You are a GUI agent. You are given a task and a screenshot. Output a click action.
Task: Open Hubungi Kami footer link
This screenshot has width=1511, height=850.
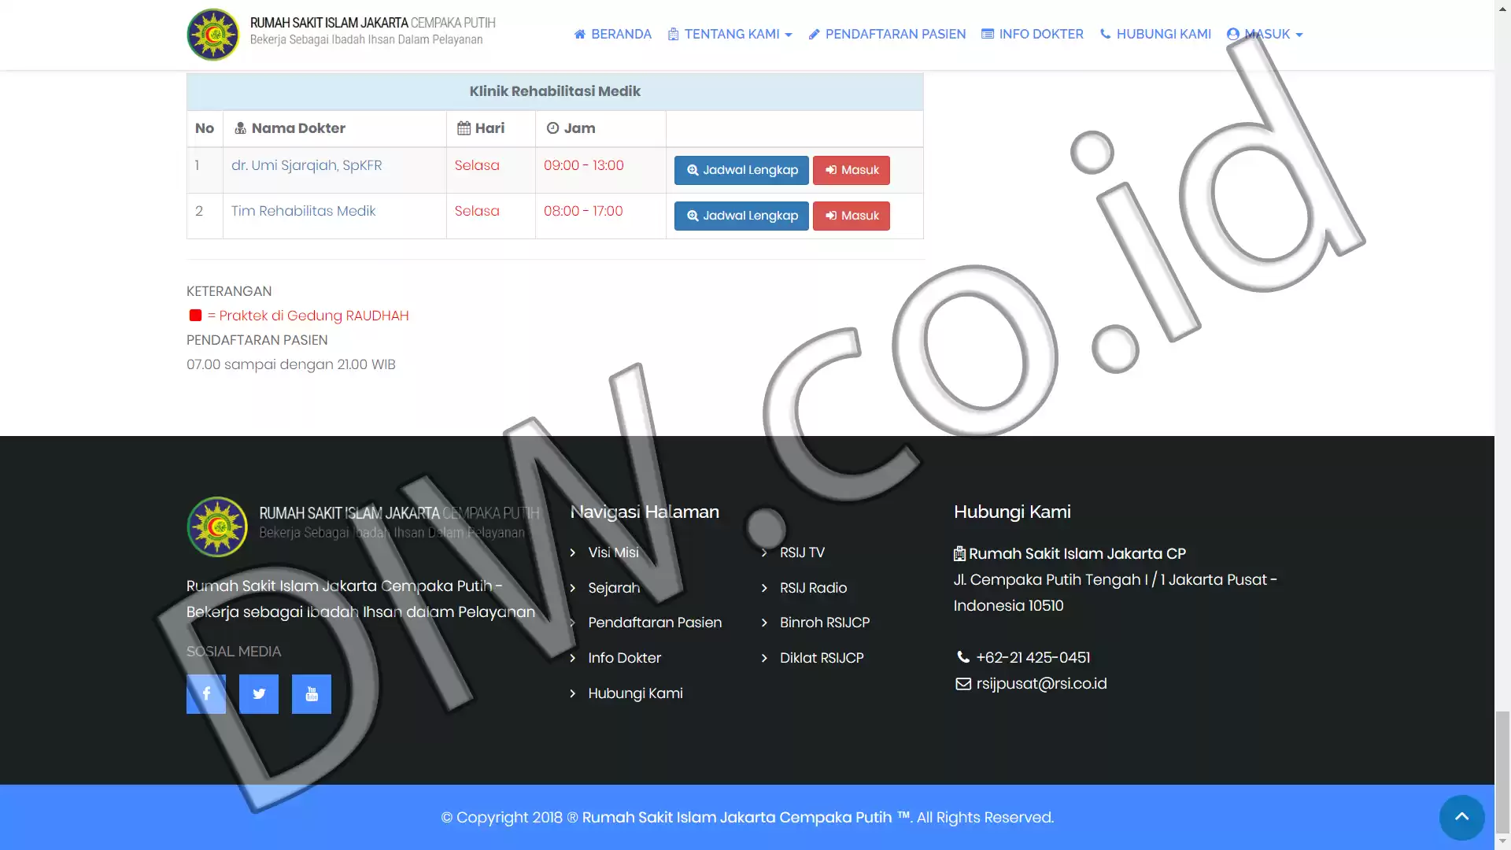coord(635,693)
